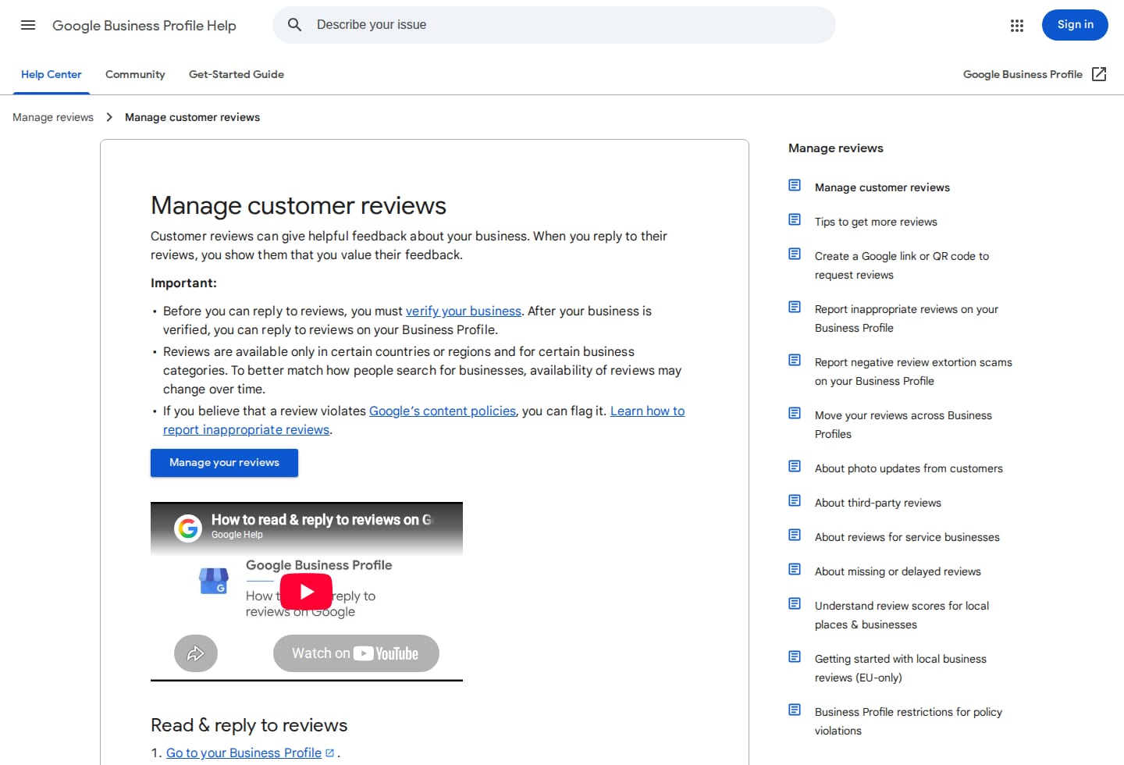Click article icon beside Report inappropriate reviews
1124x765 pixels.
click(795, 308)
